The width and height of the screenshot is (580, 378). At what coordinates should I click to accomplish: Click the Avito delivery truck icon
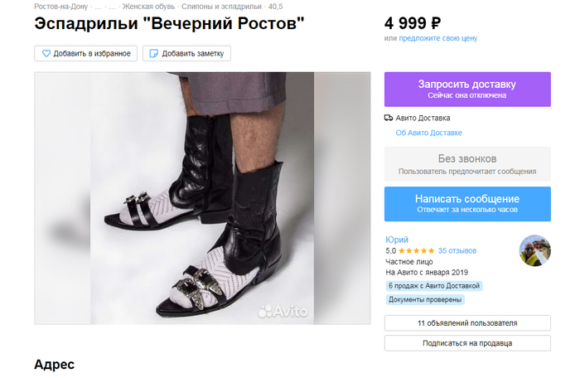coord(389,118)
